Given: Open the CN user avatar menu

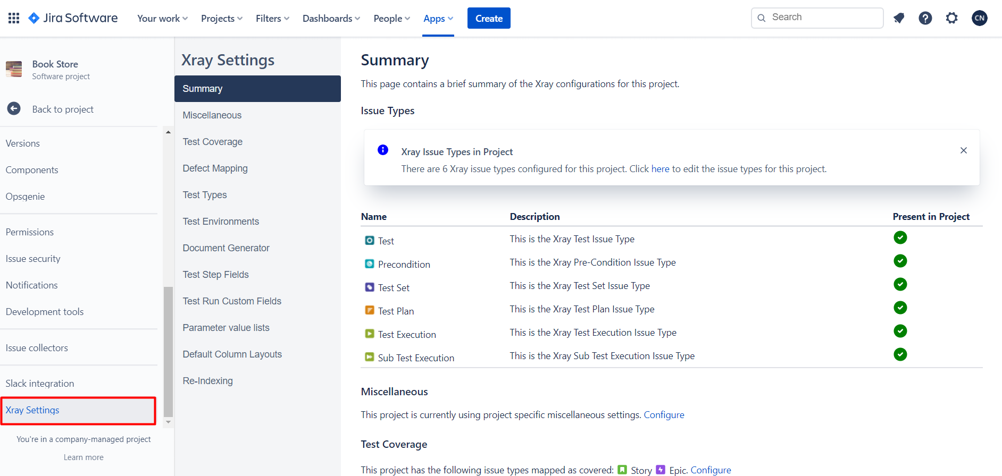Looking at the screenshot, I should [980, 18].
